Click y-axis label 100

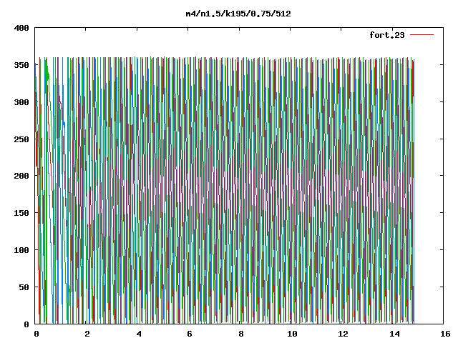[x=21, y=250]
